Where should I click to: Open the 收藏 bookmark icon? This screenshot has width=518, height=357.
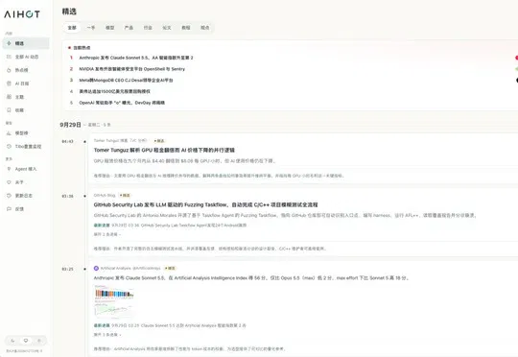[x=9, y=110]
